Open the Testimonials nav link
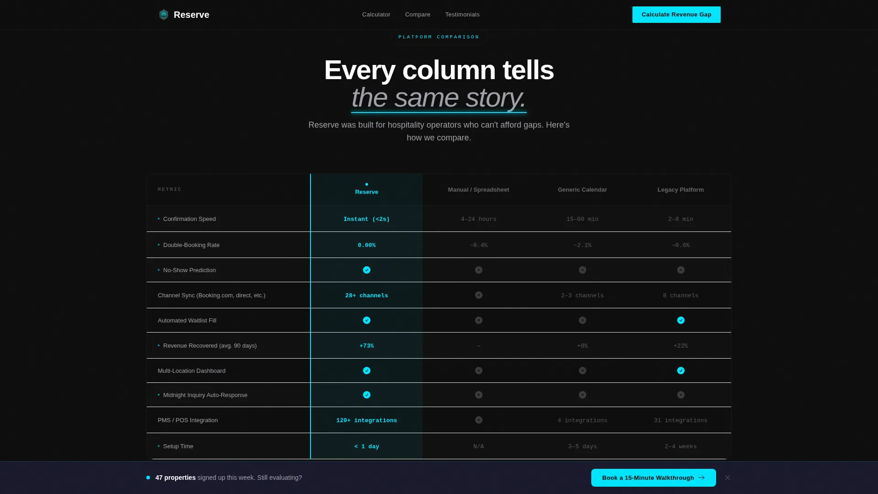The height and width of the screenshot is (494, 878). (462, 15)
